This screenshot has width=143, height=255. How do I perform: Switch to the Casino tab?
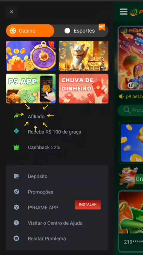[30, 31]
